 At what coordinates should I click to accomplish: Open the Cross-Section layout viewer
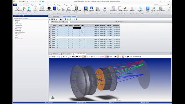click(x=18, y=9)
